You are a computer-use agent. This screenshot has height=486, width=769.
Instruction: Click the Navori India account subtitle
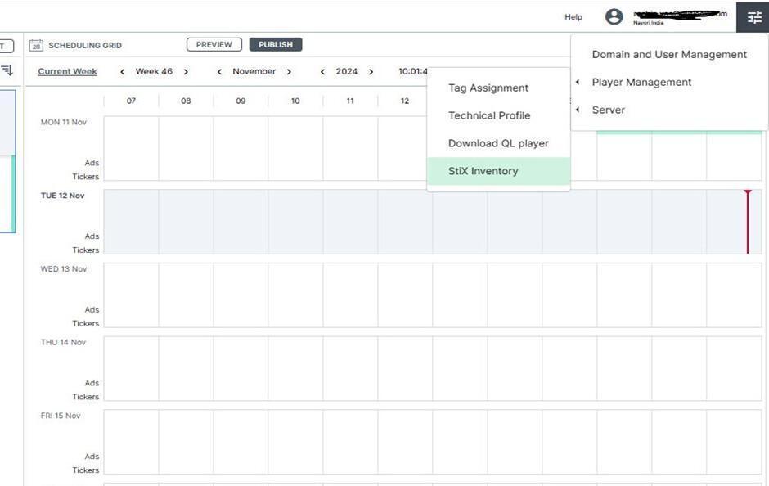tap(649, 23)
